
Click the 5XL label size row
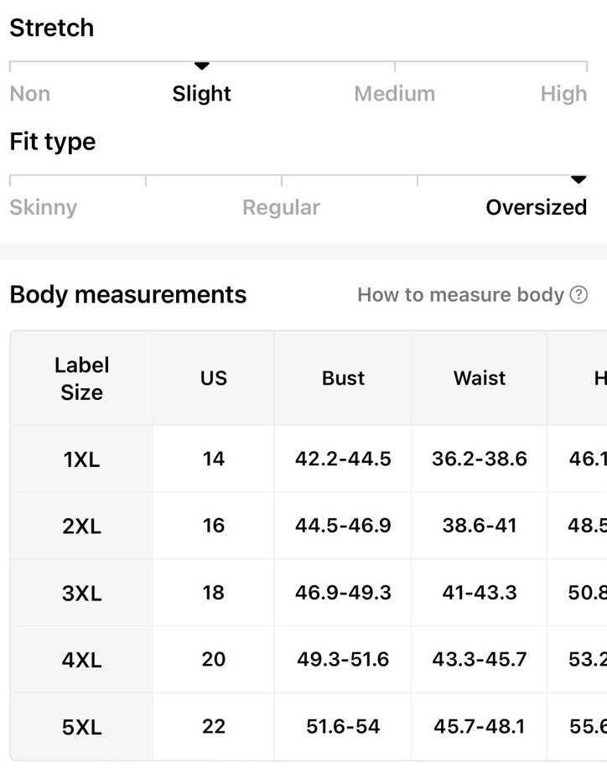pyautogui.click(x=309, y=726)
